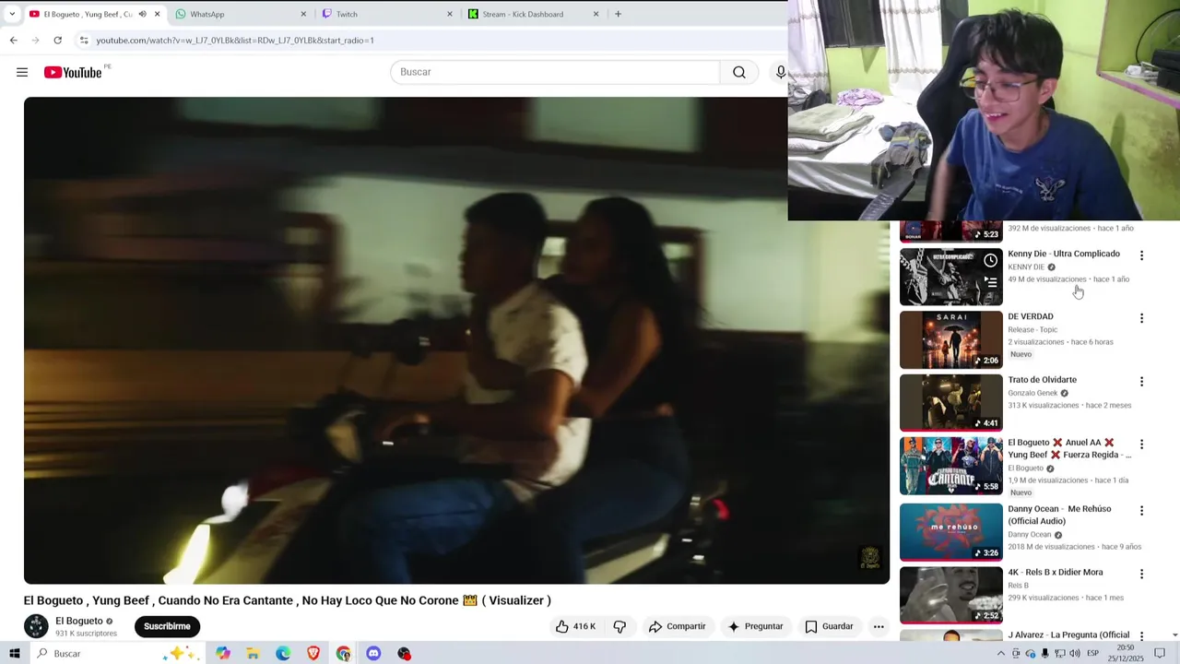
Task: Close the Kick Dashboard tab
Action: click(596, 14)
